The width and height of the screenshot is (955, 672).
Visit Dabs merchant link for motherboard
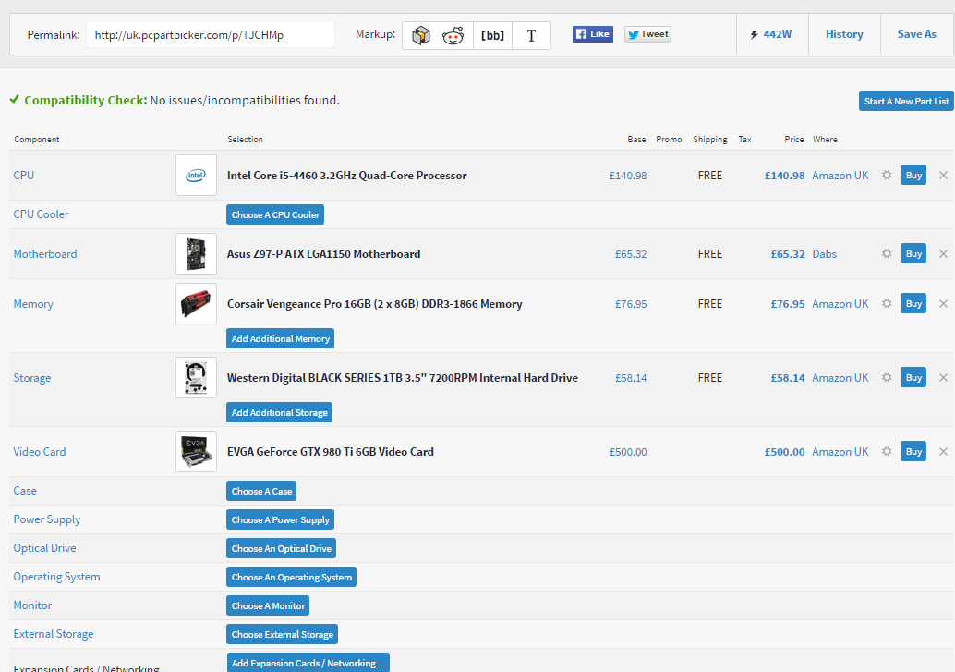coord(824,253)
